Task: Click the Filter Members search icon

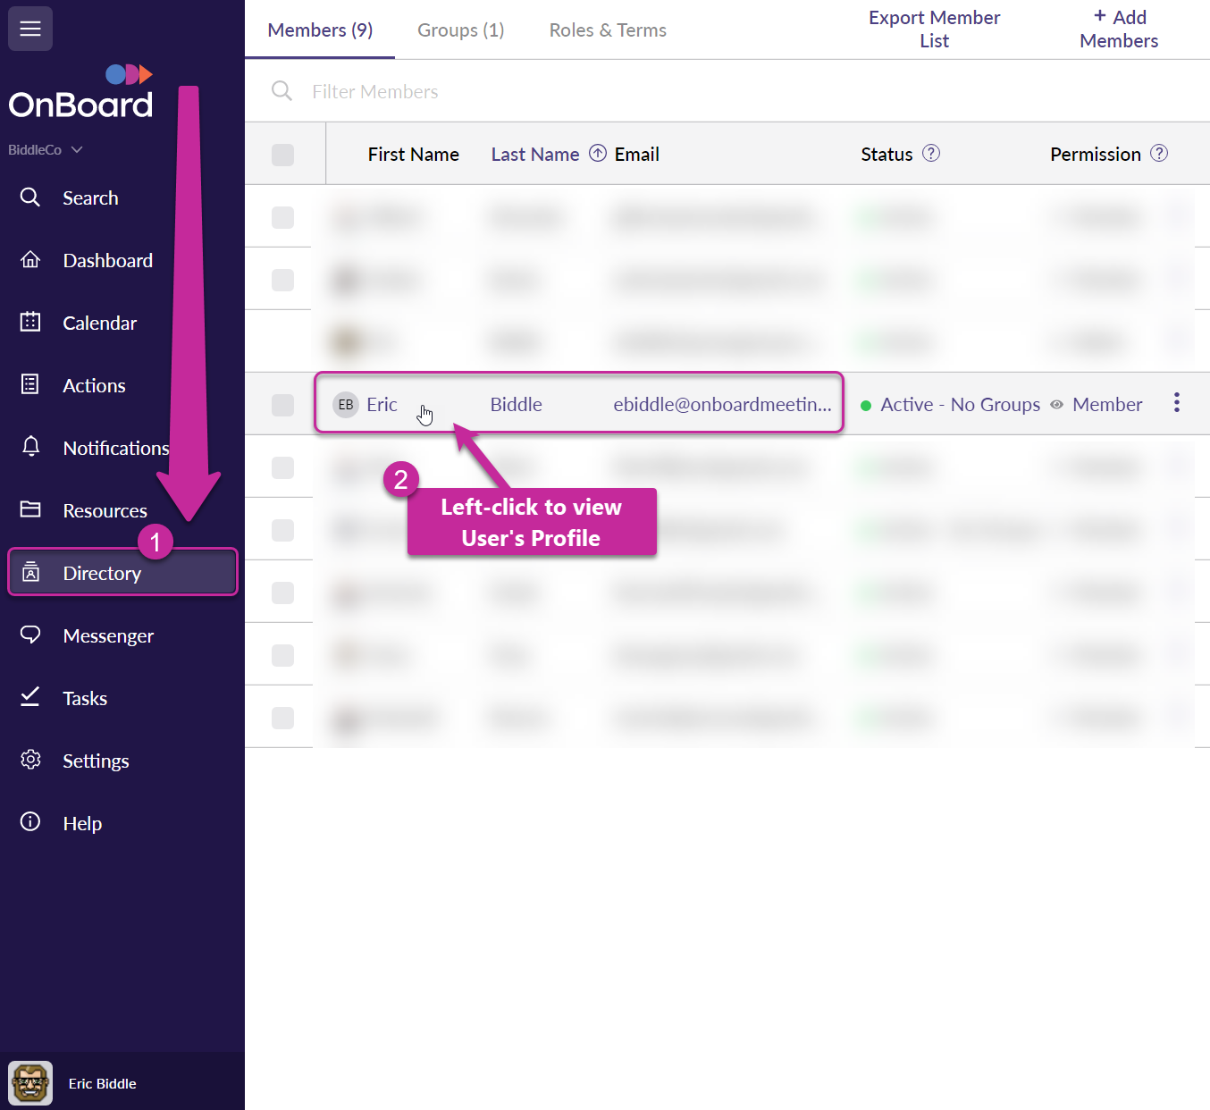Action: point(281,91)
